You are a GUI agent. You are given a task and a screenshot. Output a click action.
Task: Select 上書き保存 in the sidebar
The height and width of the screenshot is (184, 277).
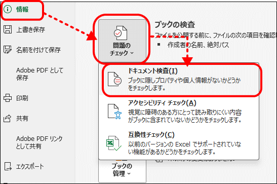click(x=30, y=29)
